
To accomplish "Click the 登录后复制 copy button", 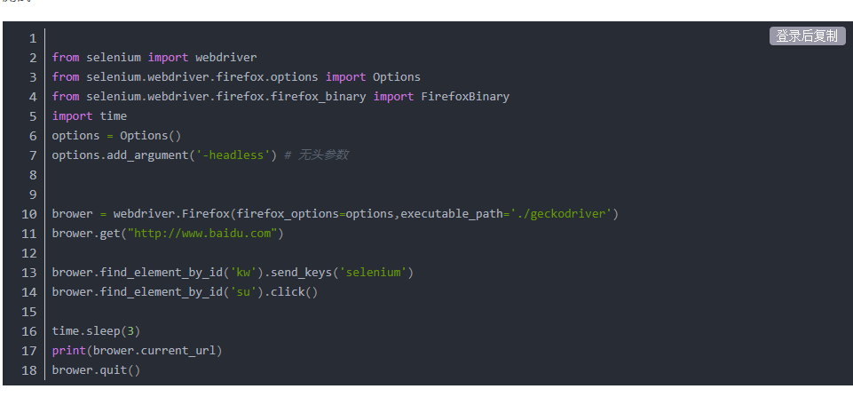I will [807, 36].
